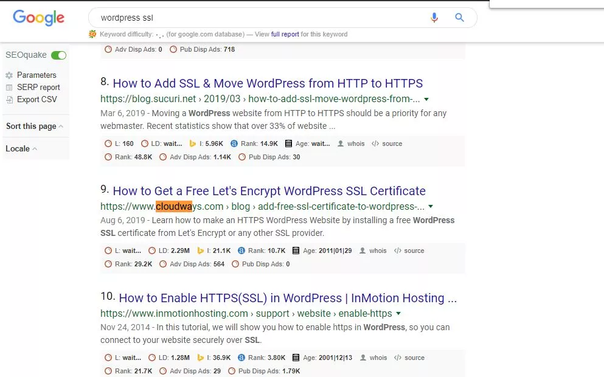Viewport: 604px width, 377px height.
Task: Click source code icon in sucuri result
Action: (375, 144)
